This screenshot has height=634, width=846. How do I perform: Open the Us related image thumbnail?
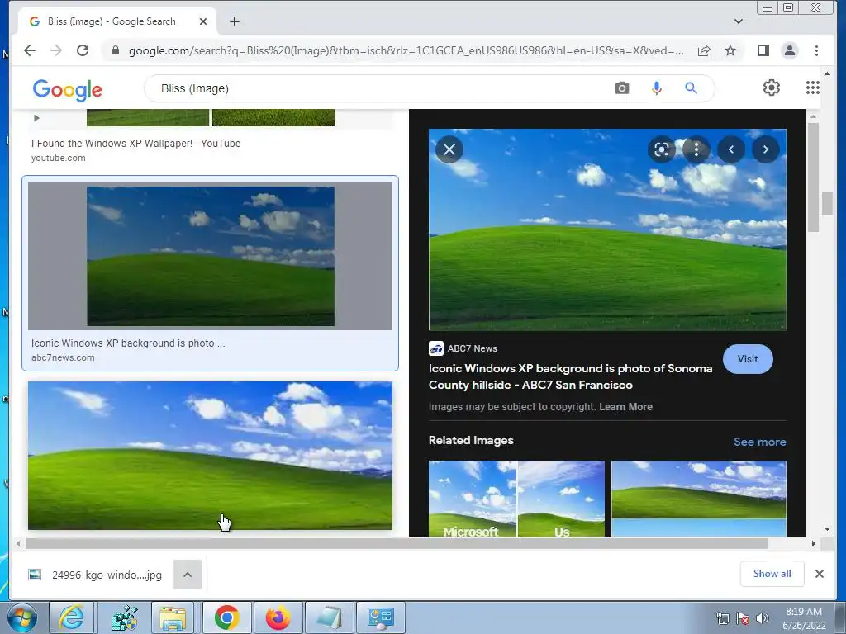pos(561,499)
